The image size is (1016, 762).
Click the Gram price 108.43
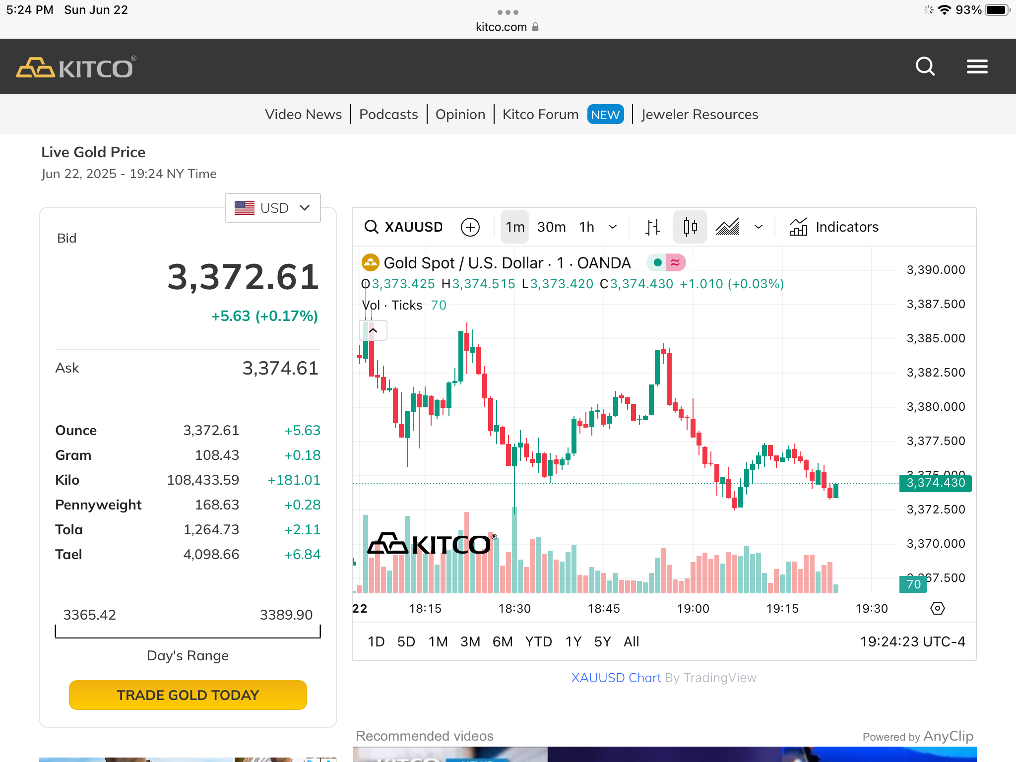coord(217,455)
